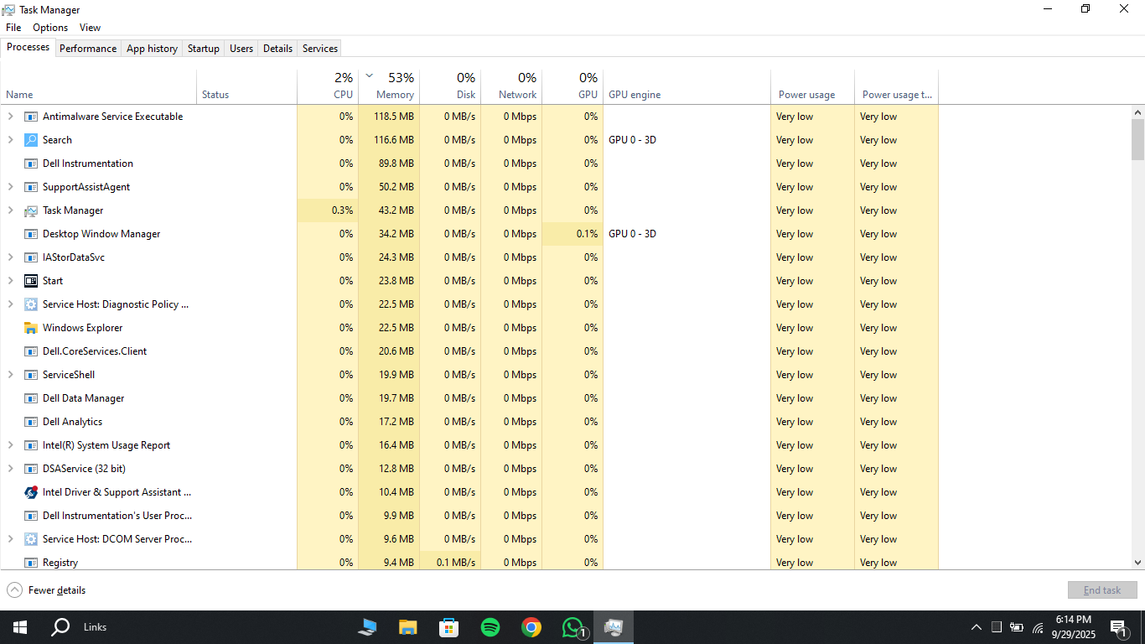Image resolution: width=1145 pixels, height=644 pixels.
Task: Switch to the Performance tab
Action: 88,49
